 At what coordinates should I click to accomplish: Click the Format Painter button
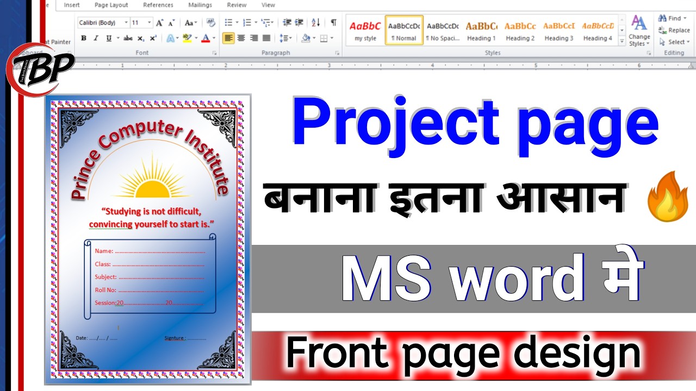coord(58,42)
